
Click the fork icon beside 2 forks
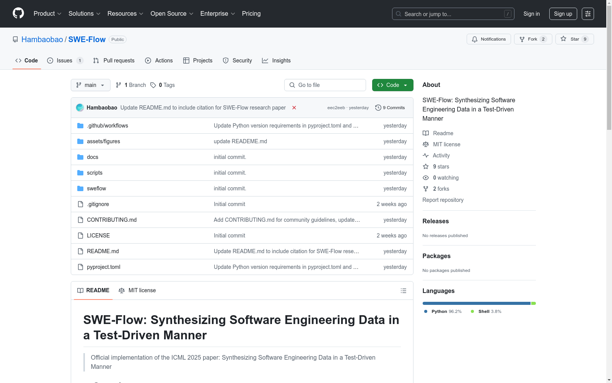[x=426, y=189]
